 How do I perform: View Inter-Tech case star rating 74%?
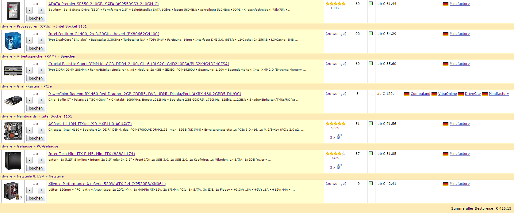point(336,154)
